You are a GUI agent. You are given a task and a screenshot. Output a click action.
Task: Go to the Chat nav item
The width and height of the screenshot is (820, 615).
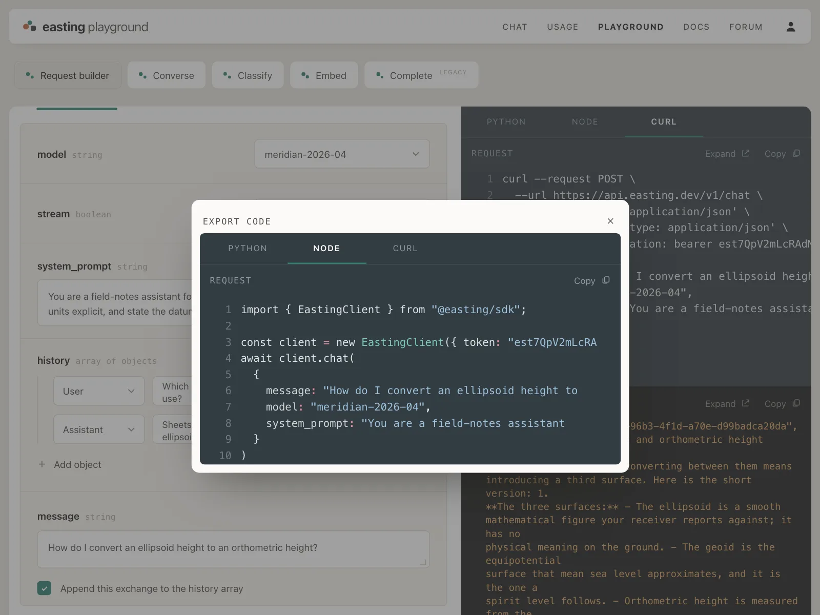[x=515, y=27]
